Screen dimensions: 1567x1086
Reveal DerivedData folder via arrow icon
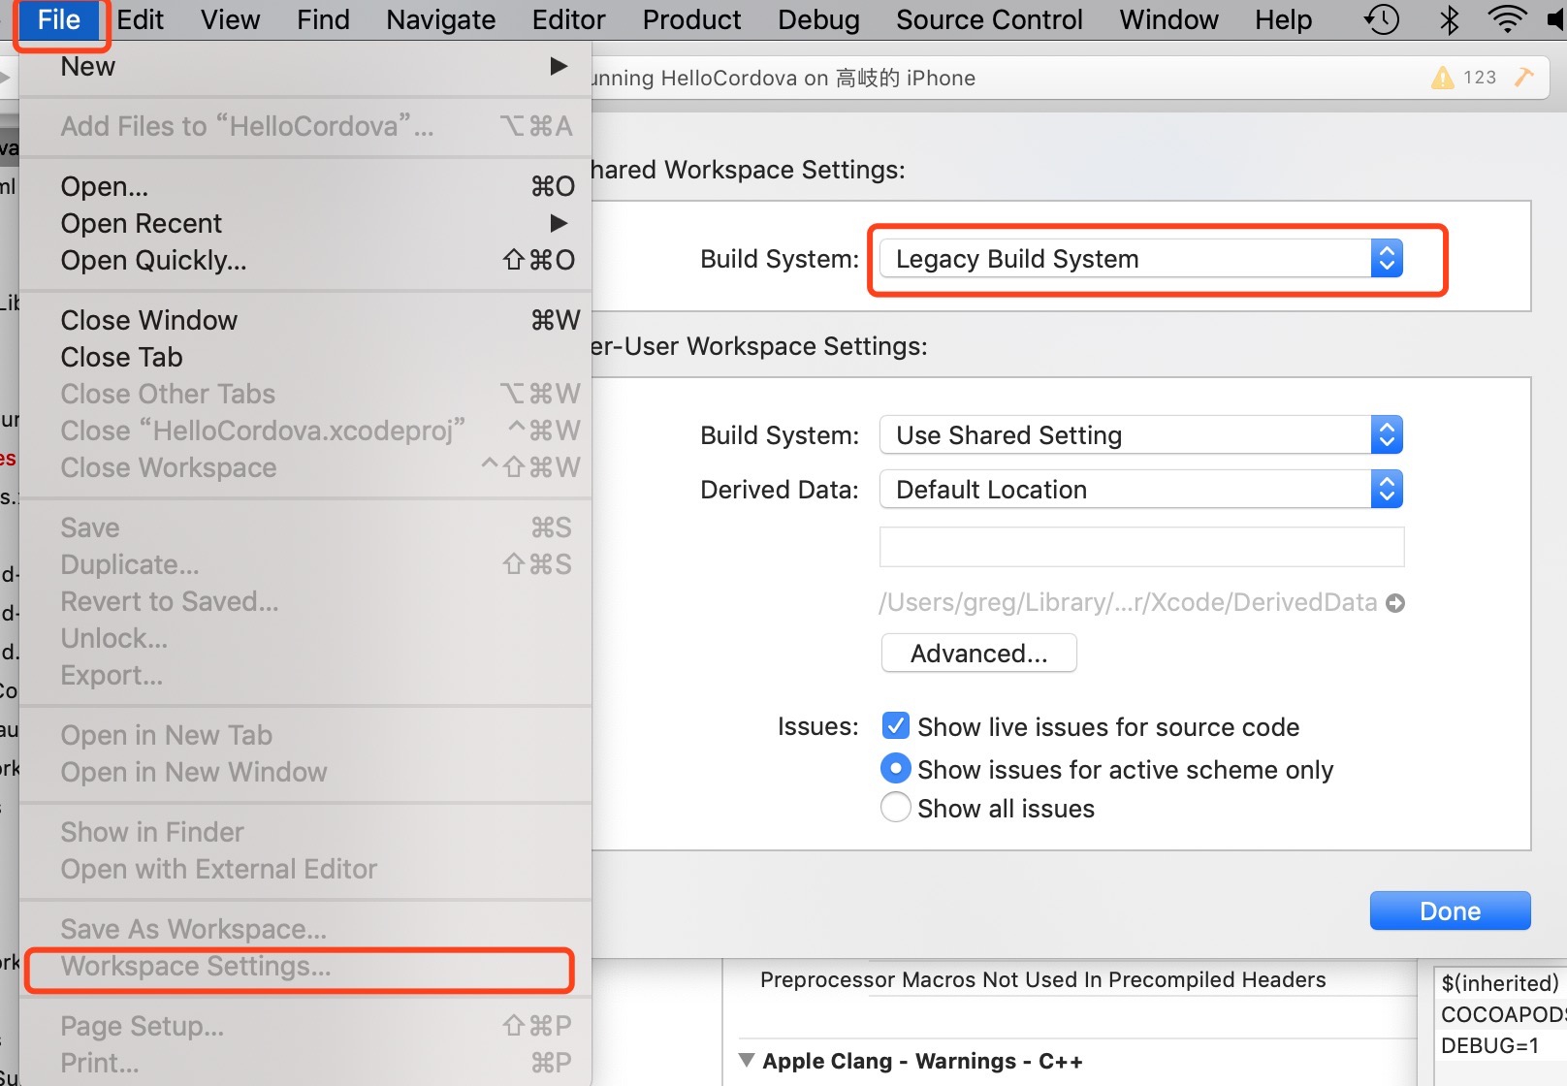[1395, 603]
